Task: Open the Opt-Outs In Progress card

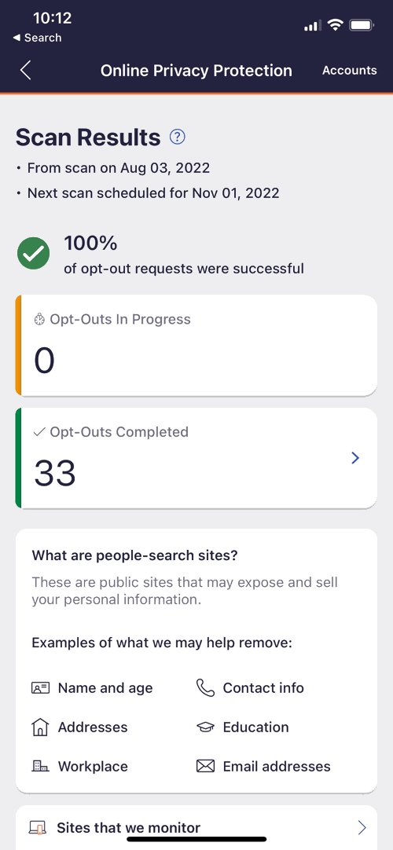Action: pyautogui.click(x=196, y=346)
